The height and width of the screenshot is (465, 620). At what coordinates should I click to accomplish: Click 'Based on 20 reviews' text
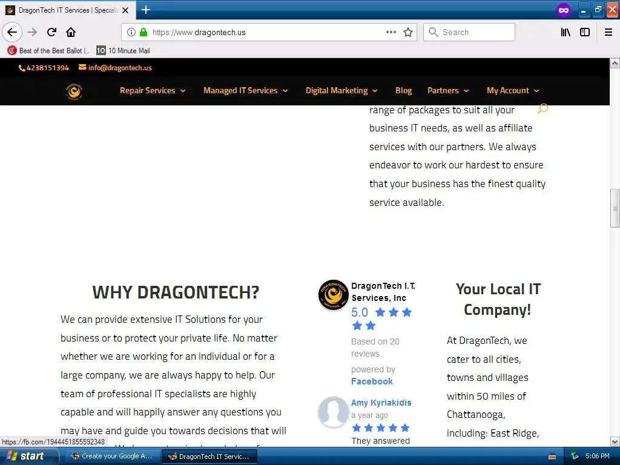click(x=375, y=347)
